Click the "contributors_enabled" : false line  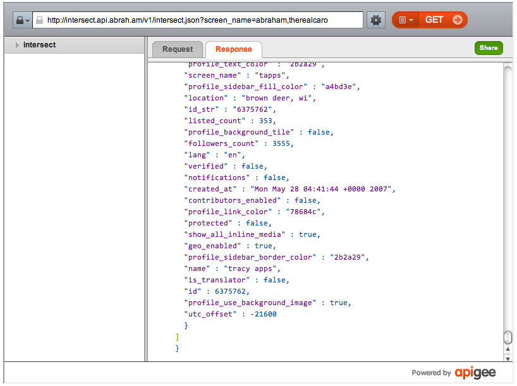click(252, 200)
